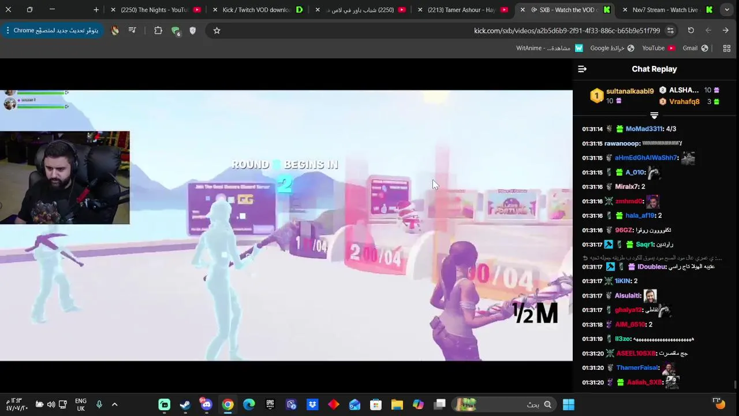Screen dimensions: 739x416
Task: Click the emote after A_010 message
Action: (x=654, y=172)
